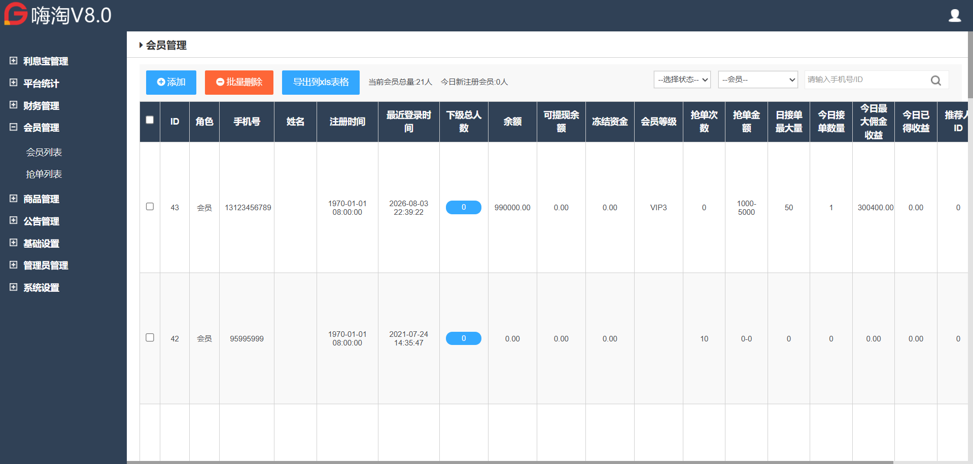Click the 添加 button
973x464 pixels.
[171, 82]
